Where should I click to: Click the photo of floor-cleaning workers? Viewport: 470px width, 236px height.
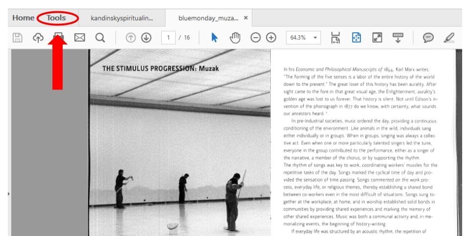180,143
